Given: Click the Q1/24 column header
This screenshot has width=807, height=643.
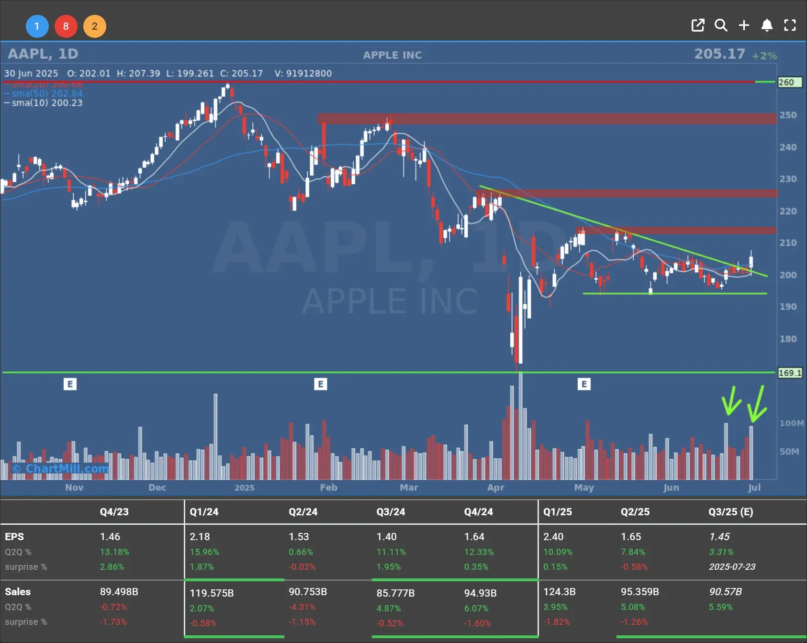Looking at the screenshot, I should click(204, 511).
